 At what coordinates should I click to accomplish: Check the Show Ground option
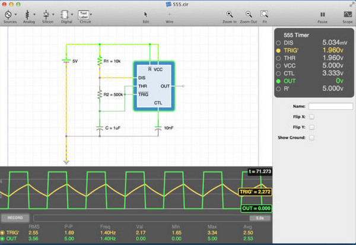pyautogui.click(x=312, y=138)
